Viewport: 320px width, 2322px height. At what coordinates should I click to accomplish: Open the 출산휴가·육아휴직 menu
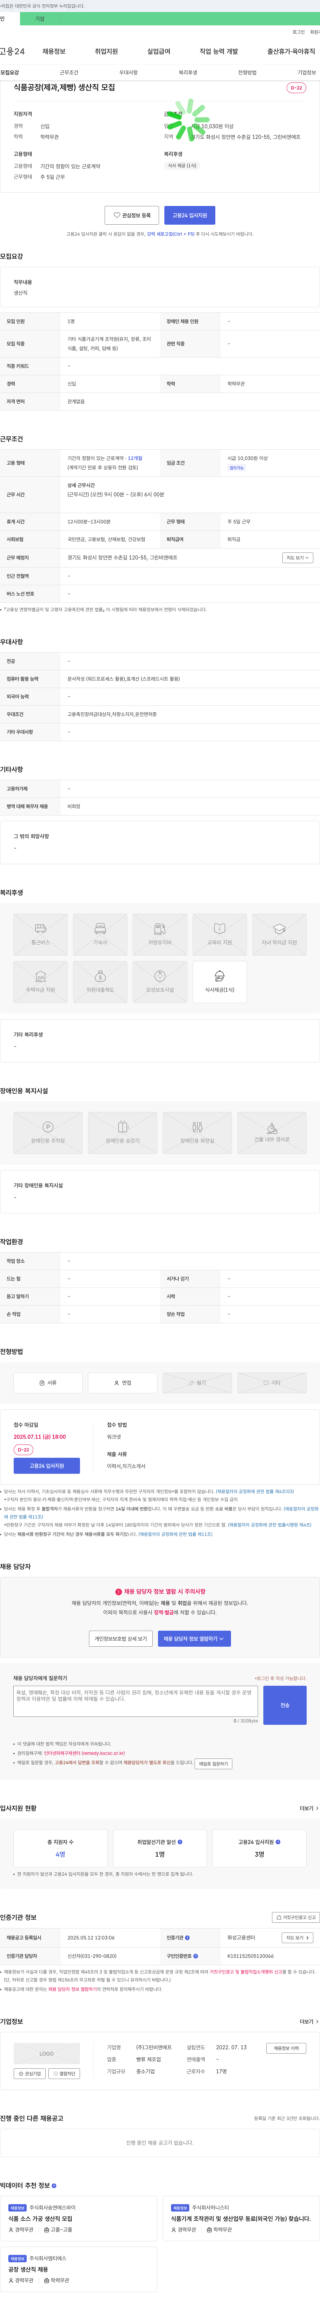291,51
